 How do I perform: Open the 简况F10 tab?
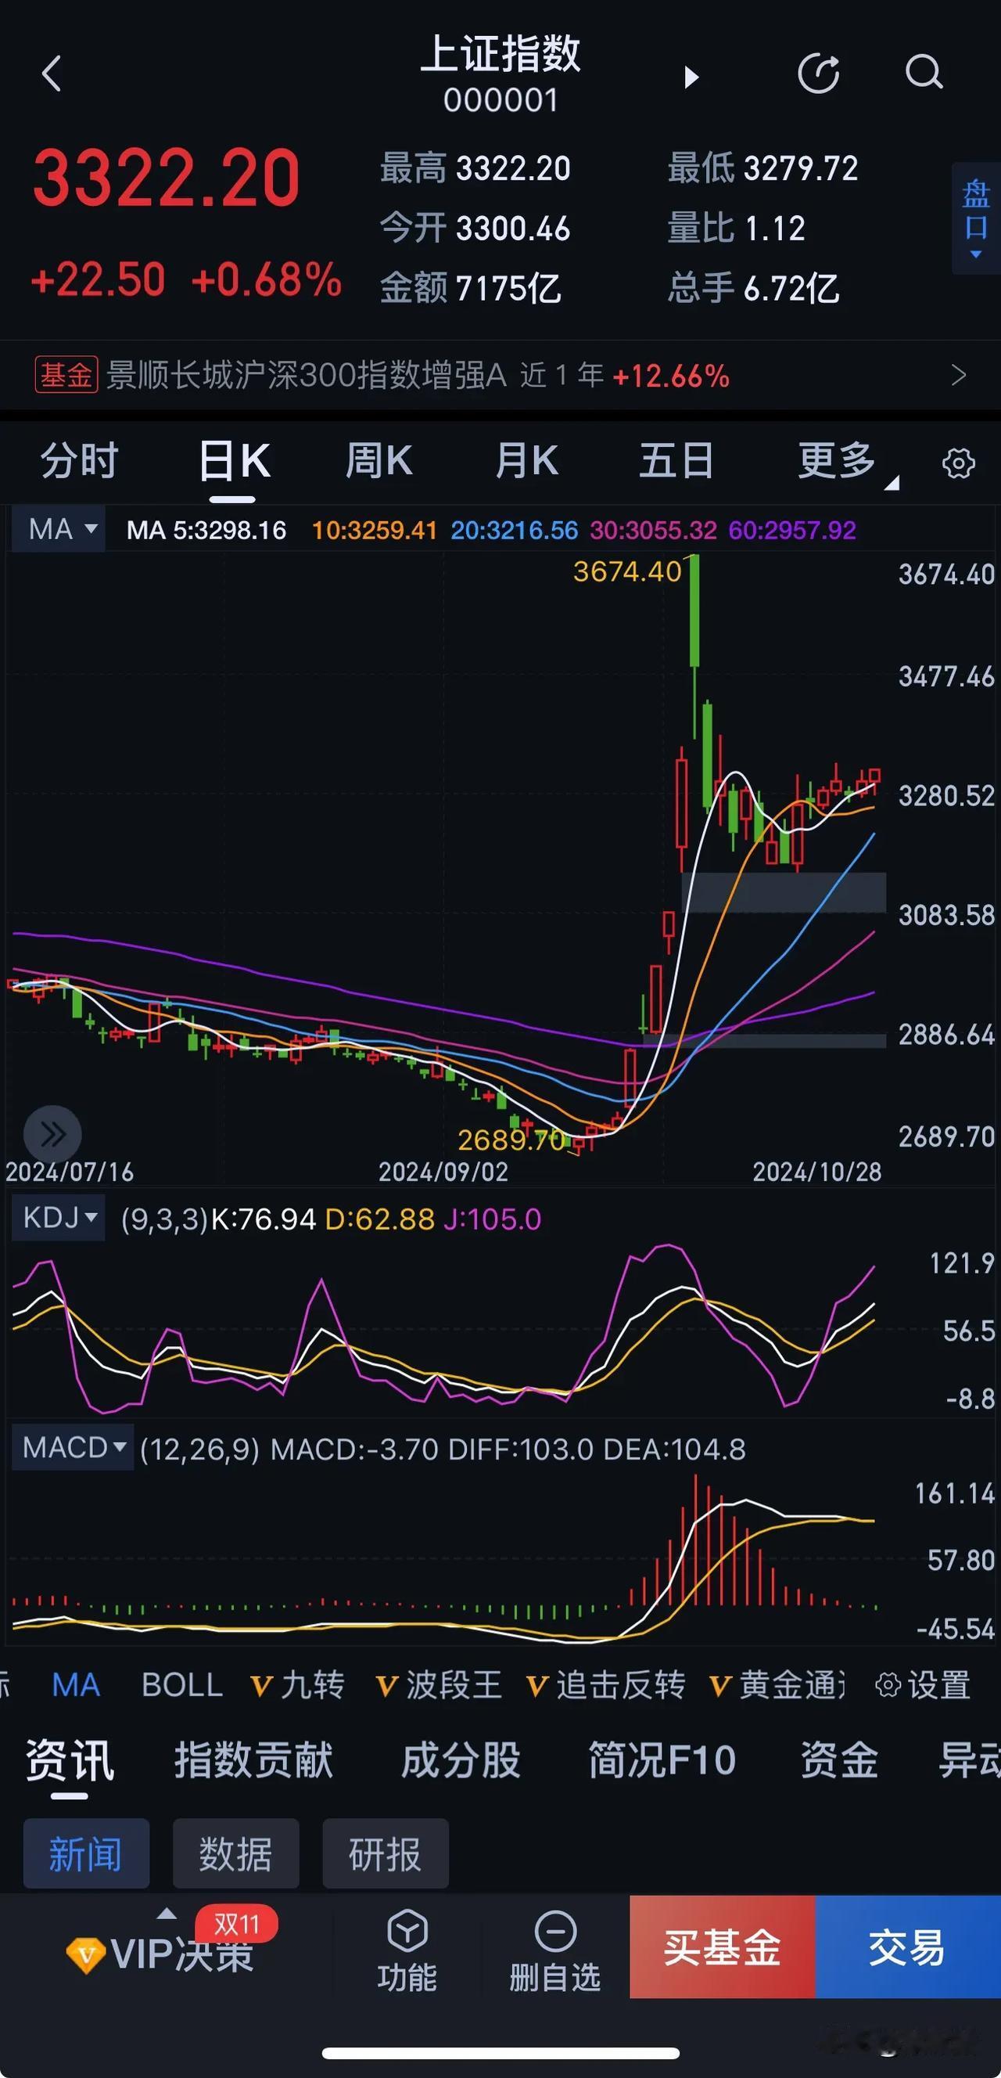click(x=662, y=1760)
